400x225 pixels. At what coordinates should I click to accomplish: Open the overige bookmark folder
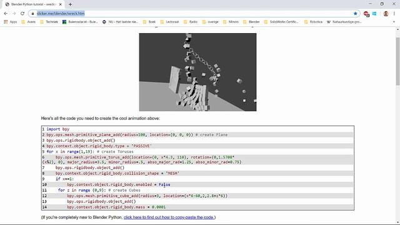211,22
